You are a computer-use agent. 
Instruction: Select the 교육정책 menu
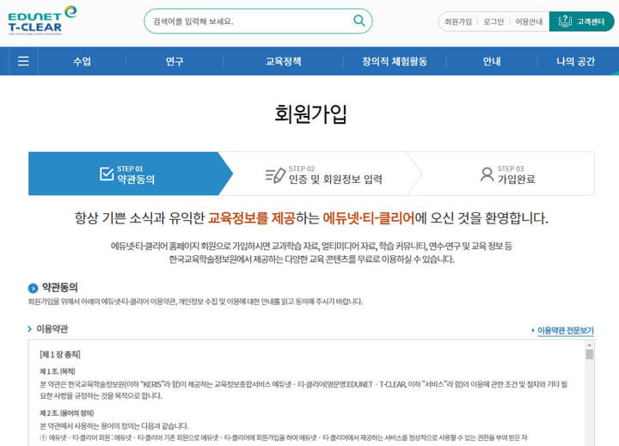[283, 61]
